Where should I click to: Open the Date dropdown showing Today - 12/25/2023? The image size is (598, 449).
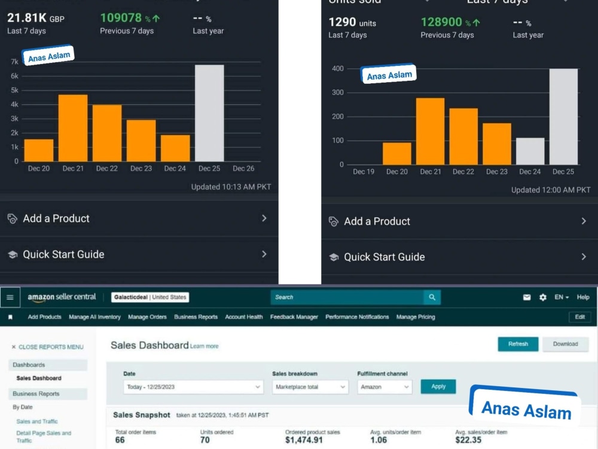click(x=193, y=387)
